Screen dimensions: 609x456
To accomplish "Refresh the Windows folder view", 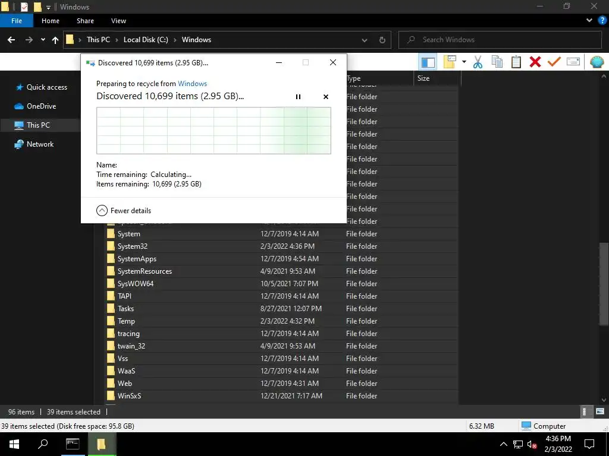I will (382, 40).
